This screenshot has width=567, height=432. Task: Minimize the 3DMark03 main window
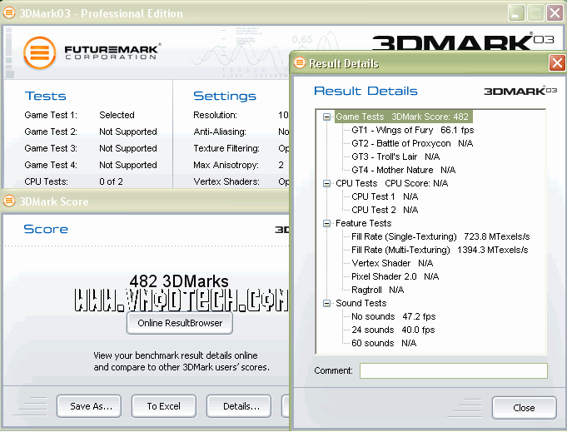pyautogui.click(x=516, y=14)
